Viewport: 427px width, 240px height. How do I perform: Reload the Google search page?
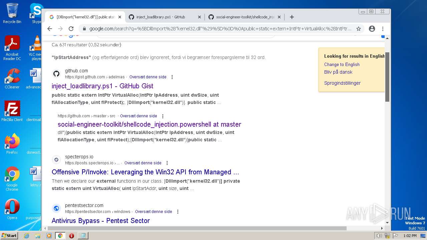point(71,29)
